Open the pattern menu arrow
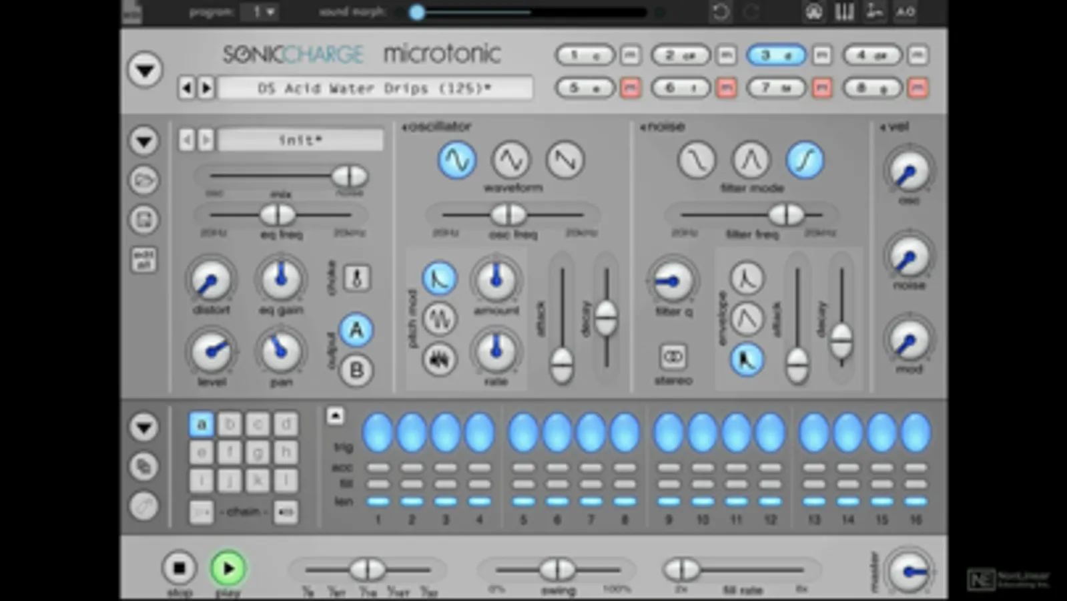Image resolution: width=1067 pixels, height=601 pixels. pyautogui.click(x=144, y=427)
